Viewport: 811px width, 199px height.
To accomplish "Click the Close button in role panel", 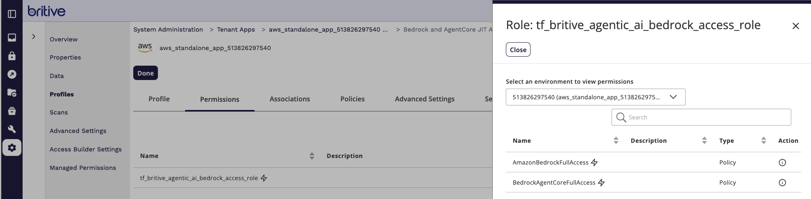I will (518, 50).
